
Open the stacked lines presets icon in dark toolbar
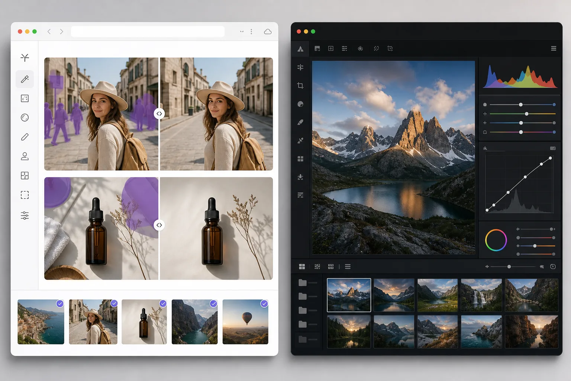click(x=345, y=48)
